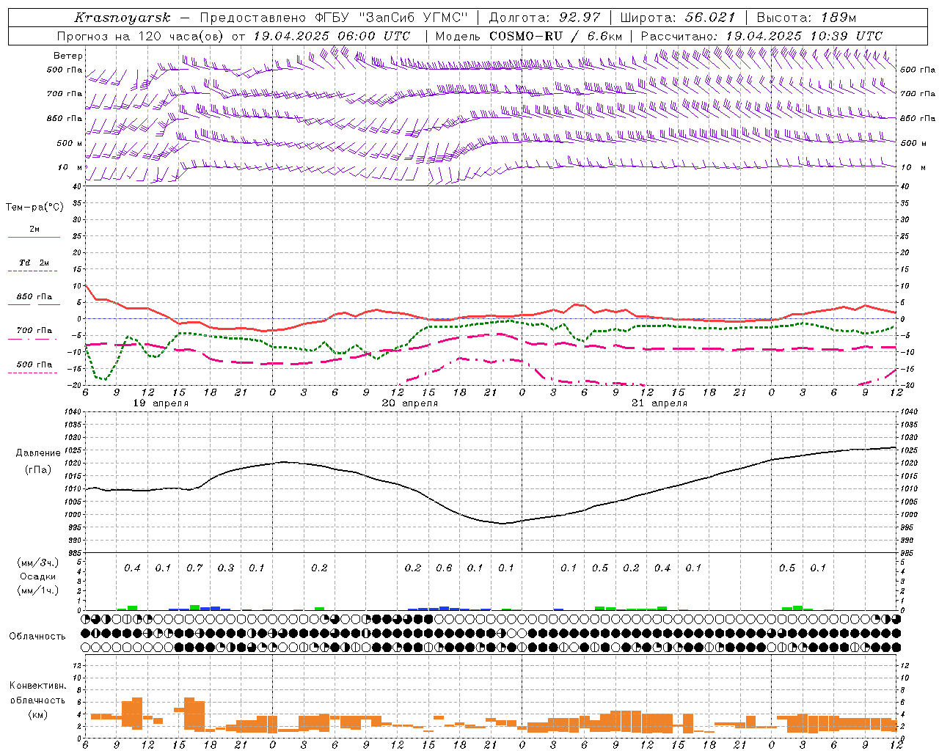
Task: Select the ФГБУ "ЗапСиб УГМС" provider text
Action: pyautogui.click(x=390, y=18)
